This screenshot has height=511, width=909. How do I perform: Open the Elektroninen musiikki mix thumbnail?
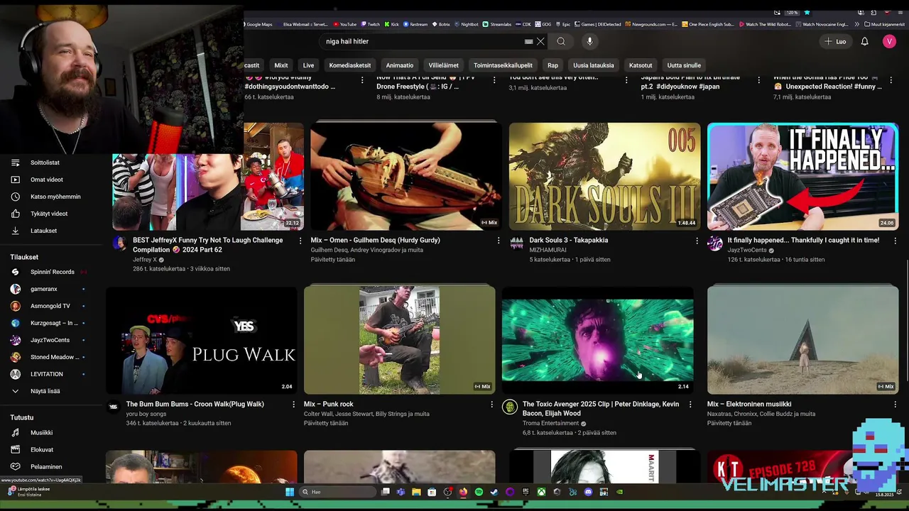coord(802,340)
